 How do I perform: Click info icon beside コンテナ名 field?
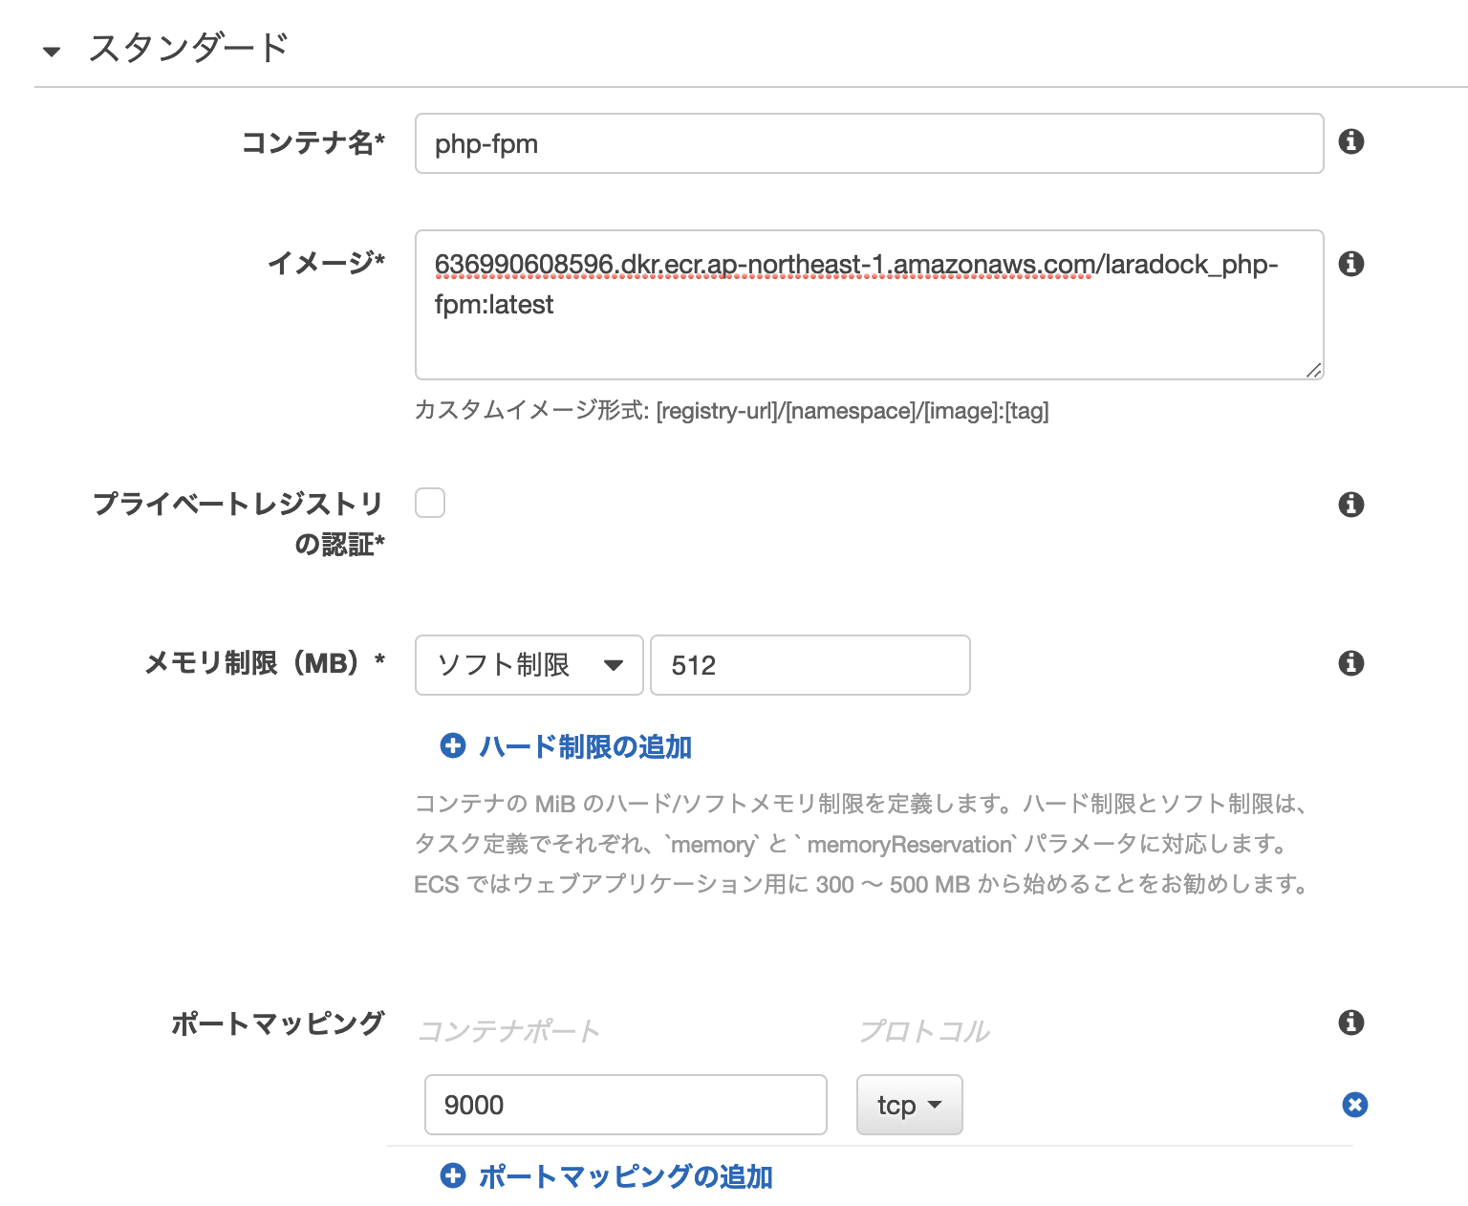(x=1350, y=142)
